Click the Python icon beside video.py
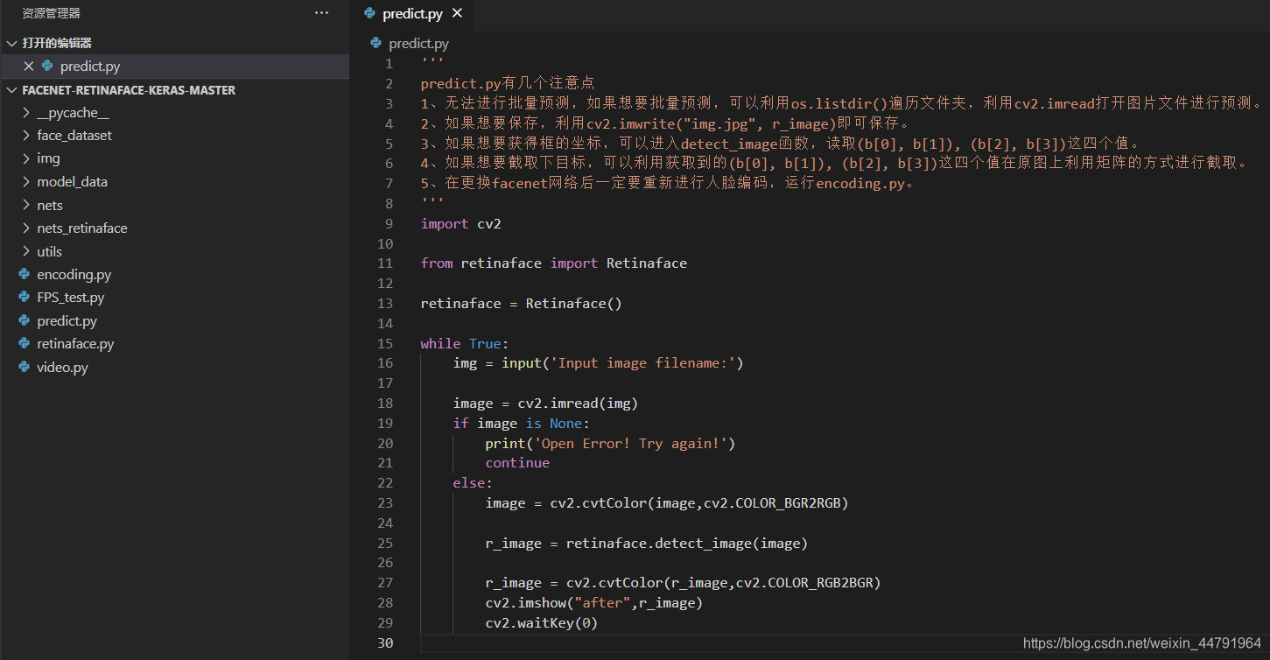The width and height of the screenshot is (1270, 660). click(x=22, y=367)
